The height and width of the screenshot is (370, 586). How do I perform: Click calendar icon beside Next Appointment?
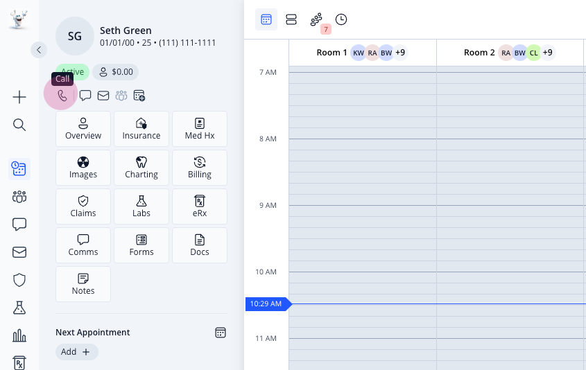pos(221,333)
